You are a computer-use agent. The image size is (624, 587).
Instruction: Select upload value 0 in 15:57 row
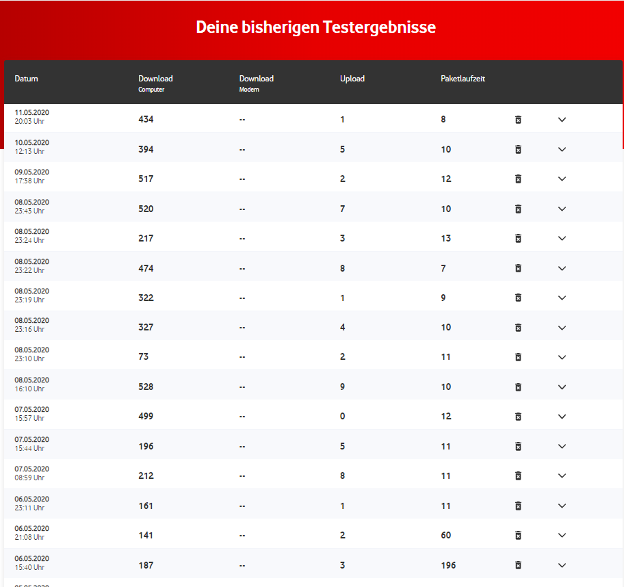342,416
